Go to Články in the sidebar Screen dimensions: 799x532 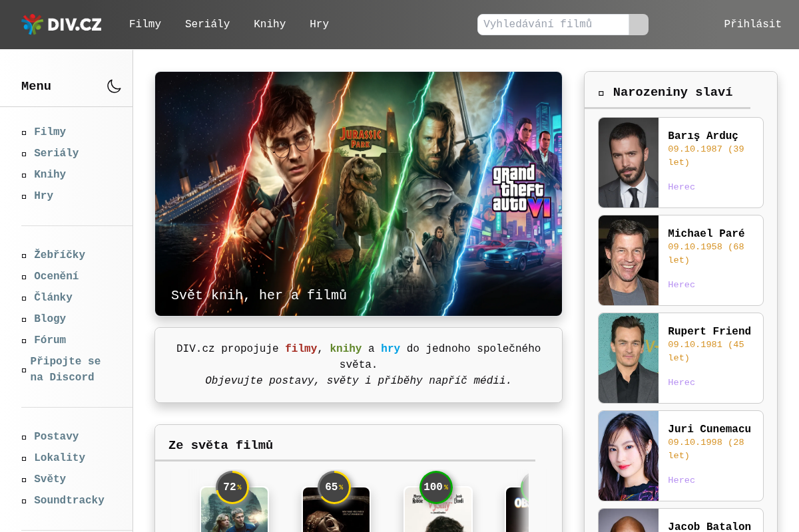[53, 298]
